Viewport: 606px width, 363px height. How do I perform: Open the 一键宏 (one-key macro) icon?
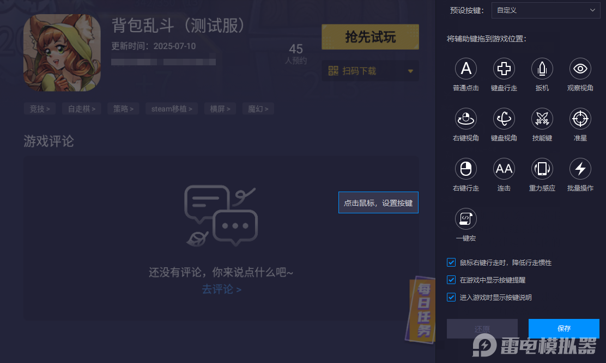[x=466, y=218]
